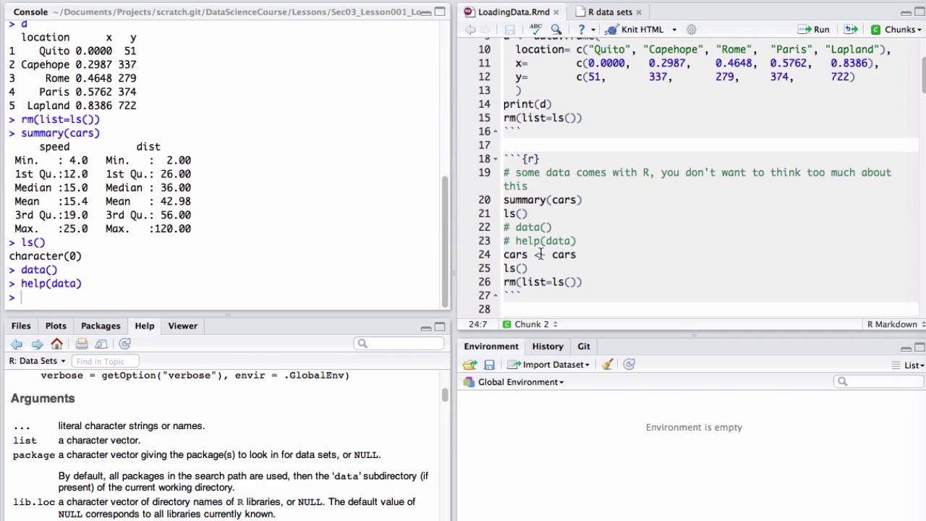Open Environment tab
The height and width of the screenshot is (521, 926).
[491, 347]
